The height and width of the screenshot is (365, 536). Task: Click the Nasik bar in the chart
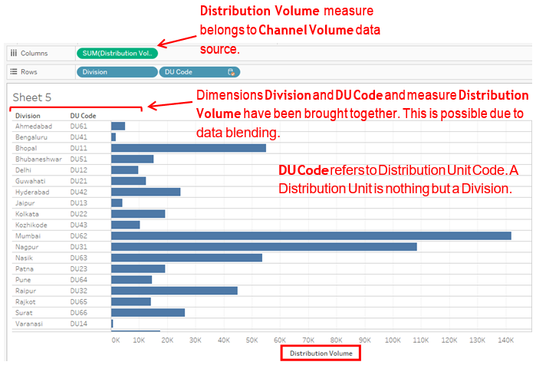(x=186, y=258)
